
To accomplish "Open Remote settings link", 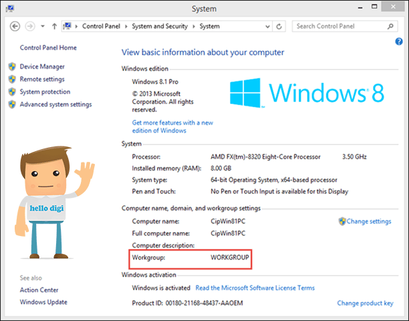I will coord(42,79).
